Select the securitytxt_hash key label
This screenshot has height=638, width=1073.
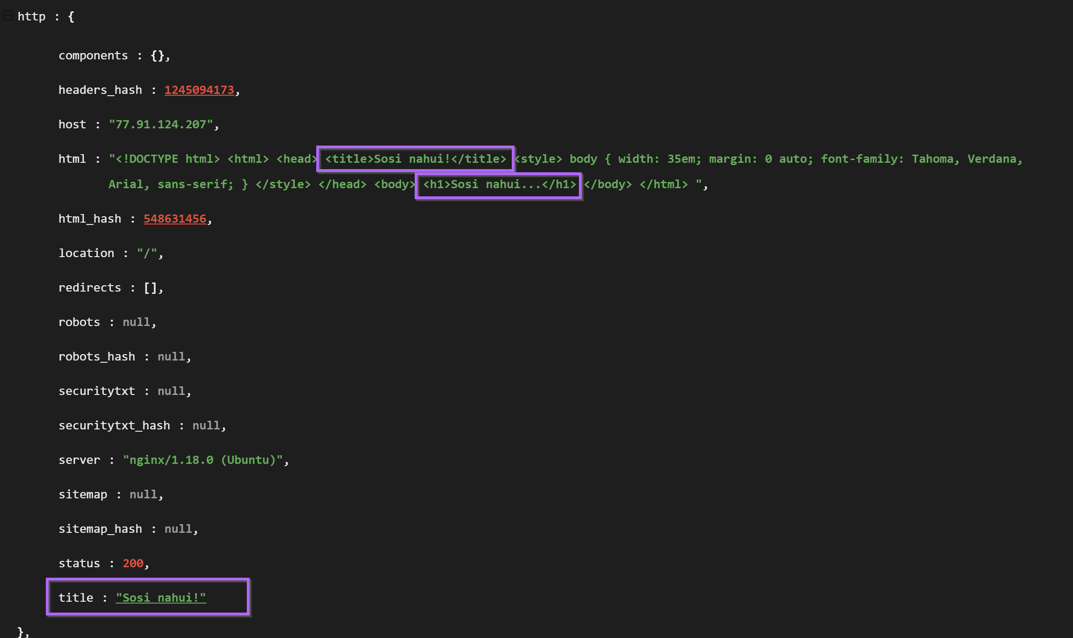coord(114,426)
